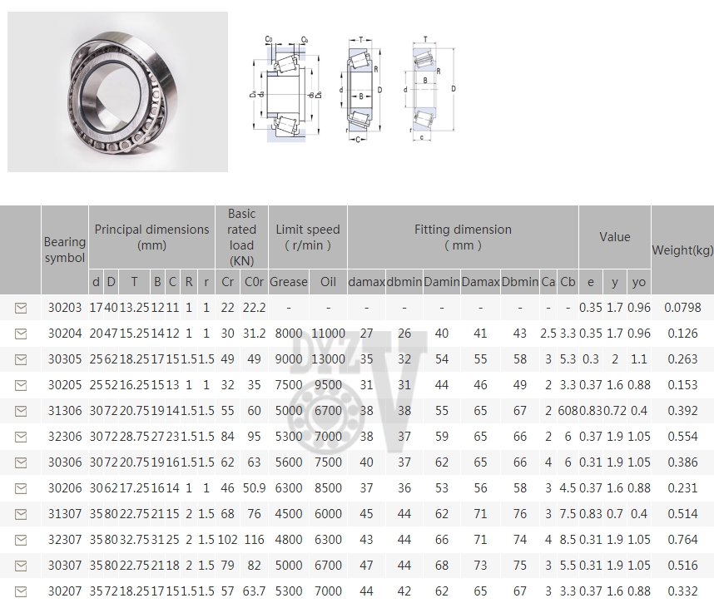Open inquiry envelope for bearing 30305

[x=21, y=359]
